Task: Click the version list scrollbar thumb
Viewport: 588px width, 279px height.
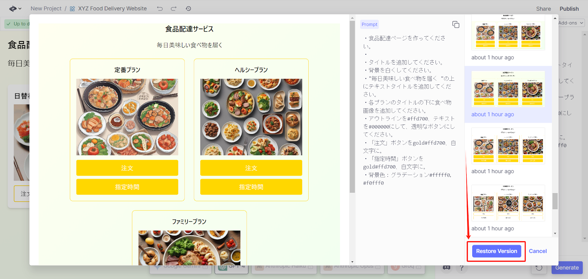Action: [555, 201]
